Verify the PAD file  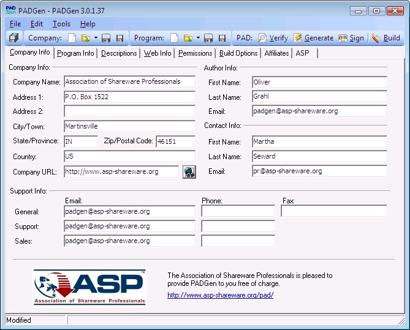tap(273, 38)
